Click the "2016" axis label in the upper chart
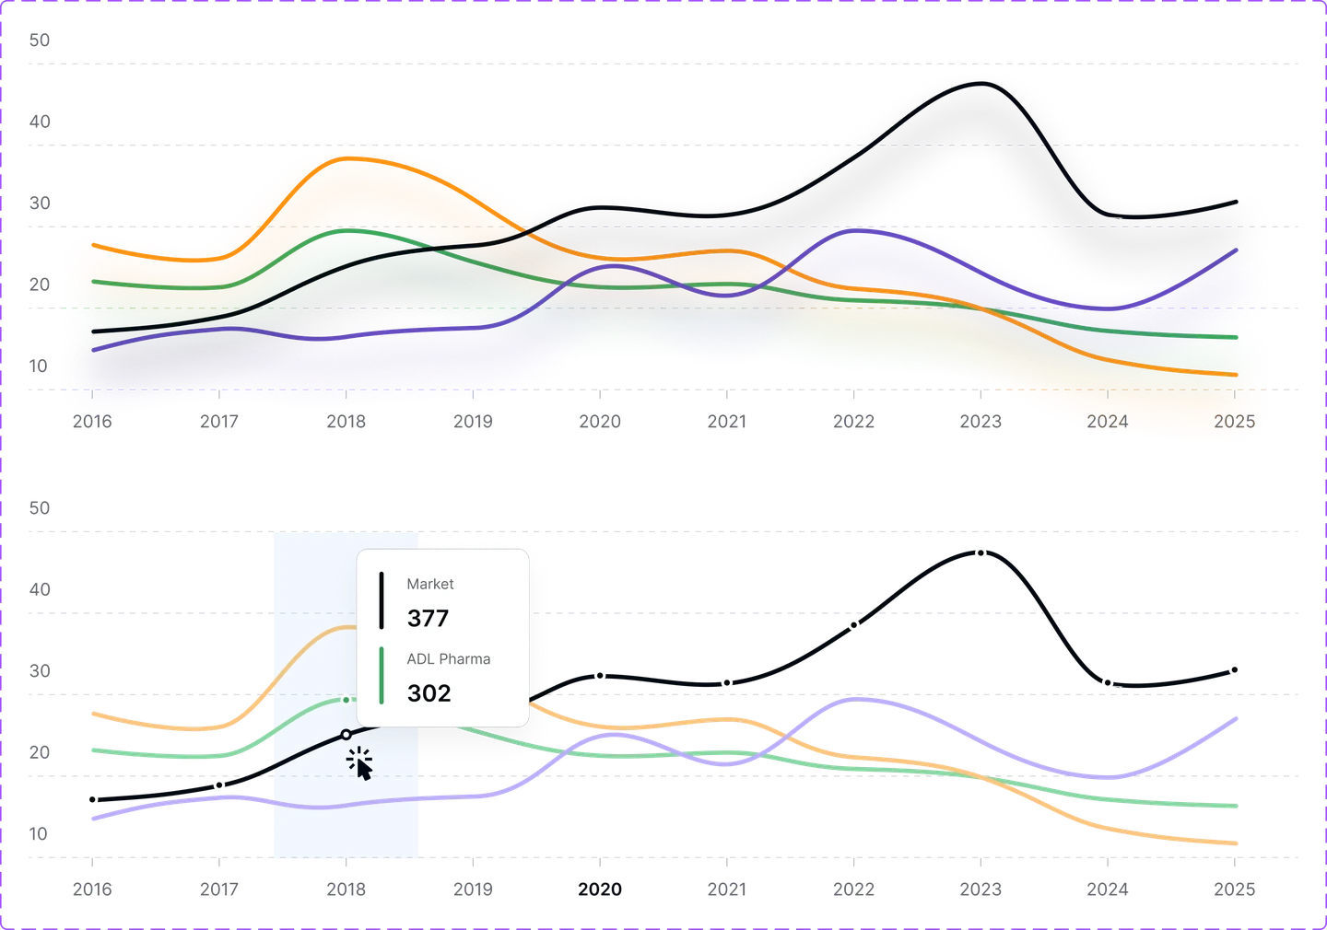 tap(92, 422)
